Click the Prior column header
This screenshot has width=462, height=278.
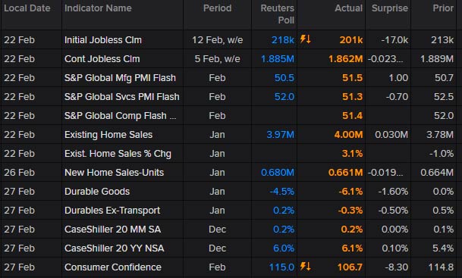pos(443,8)
